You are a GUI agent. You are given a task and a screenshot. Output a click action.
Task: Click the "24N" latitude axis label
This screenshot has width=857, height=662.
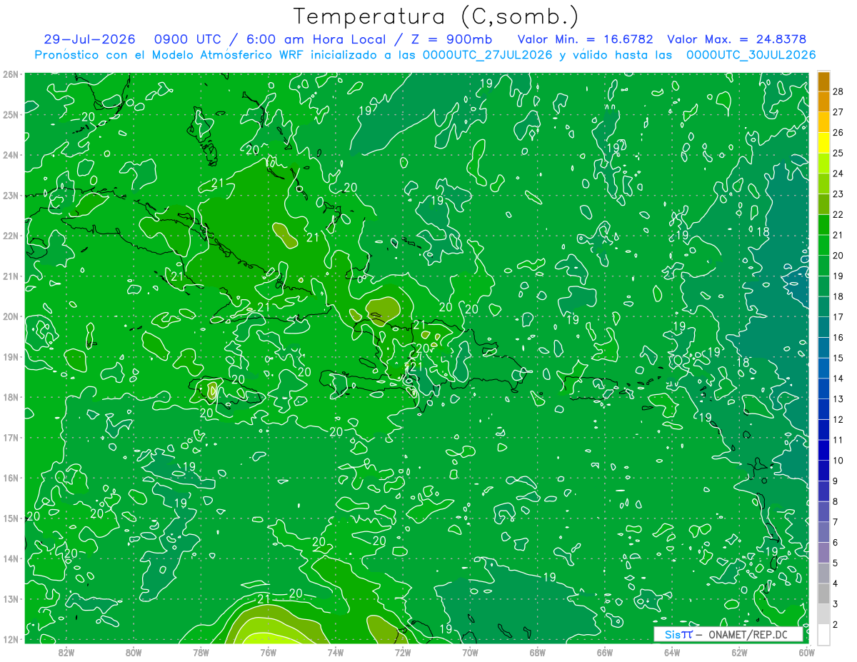coord(11,155)
